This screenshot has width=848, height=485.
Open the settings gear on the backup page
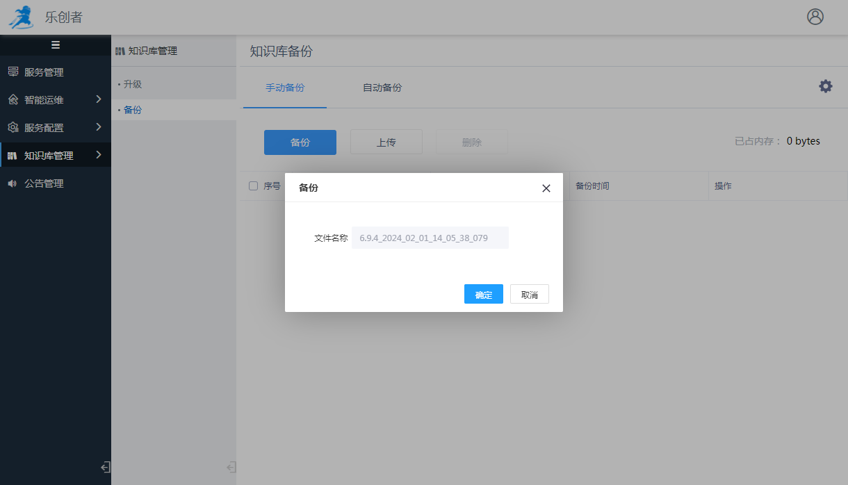tap(825, 86)
